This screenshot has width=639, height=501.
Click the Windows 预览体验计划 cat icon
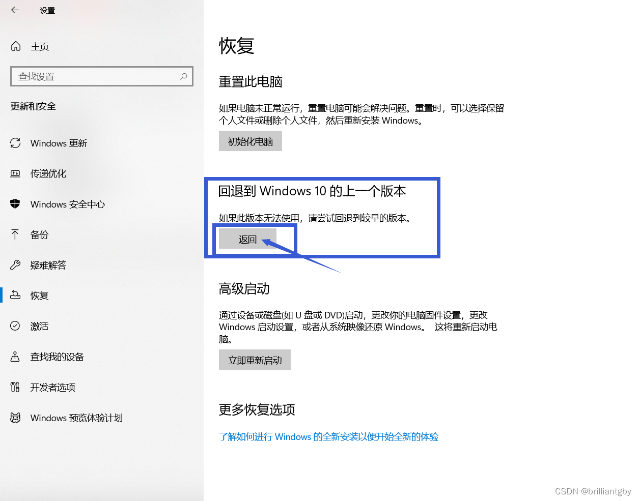pos(15,418)
